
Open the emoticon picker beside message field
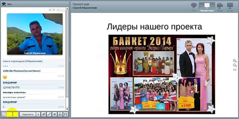tap(4, 114)
